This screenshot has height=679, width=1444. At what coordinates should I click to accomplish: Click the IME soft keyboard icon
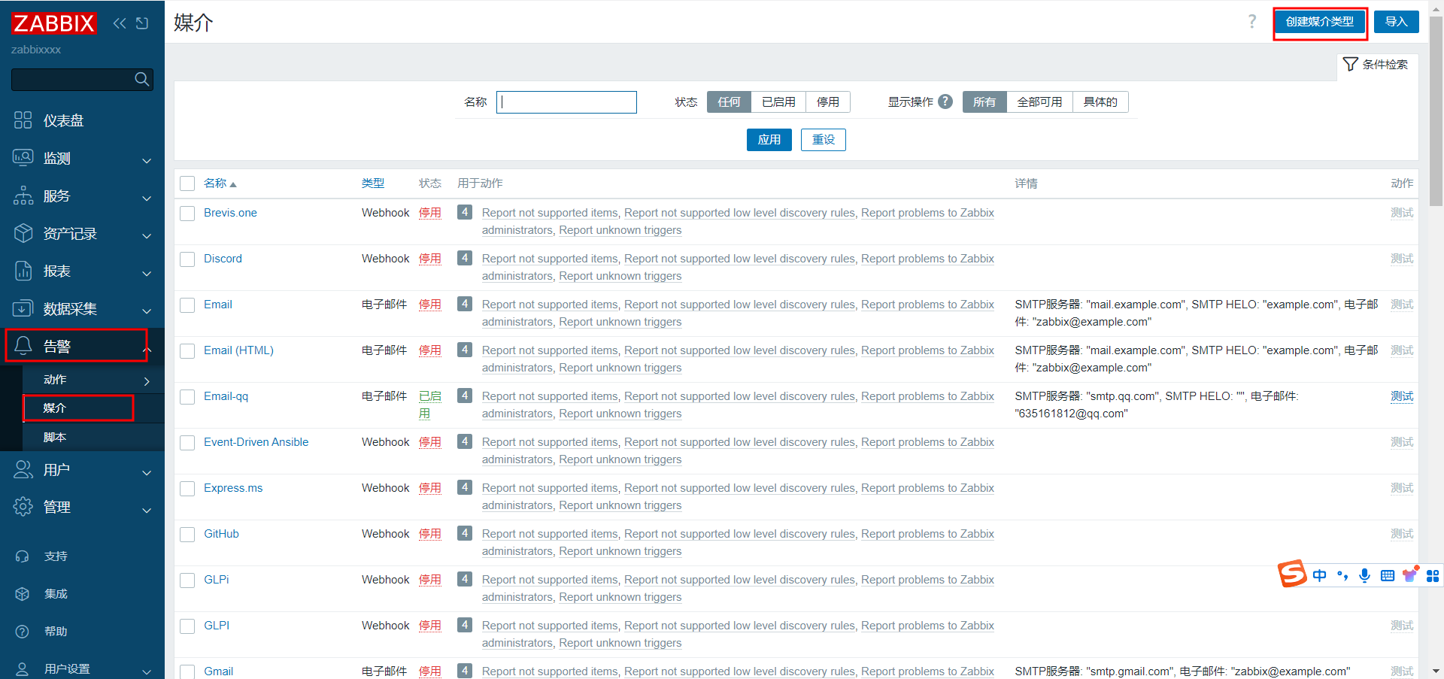1388,576
